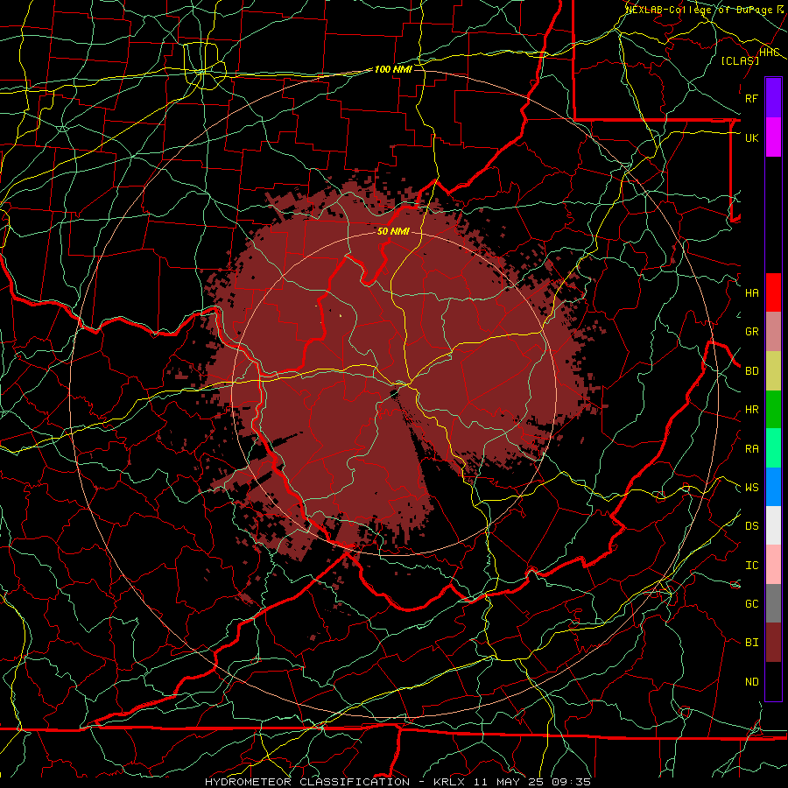Click the RA legend label
788x788 pixels.
coord(751,449)
